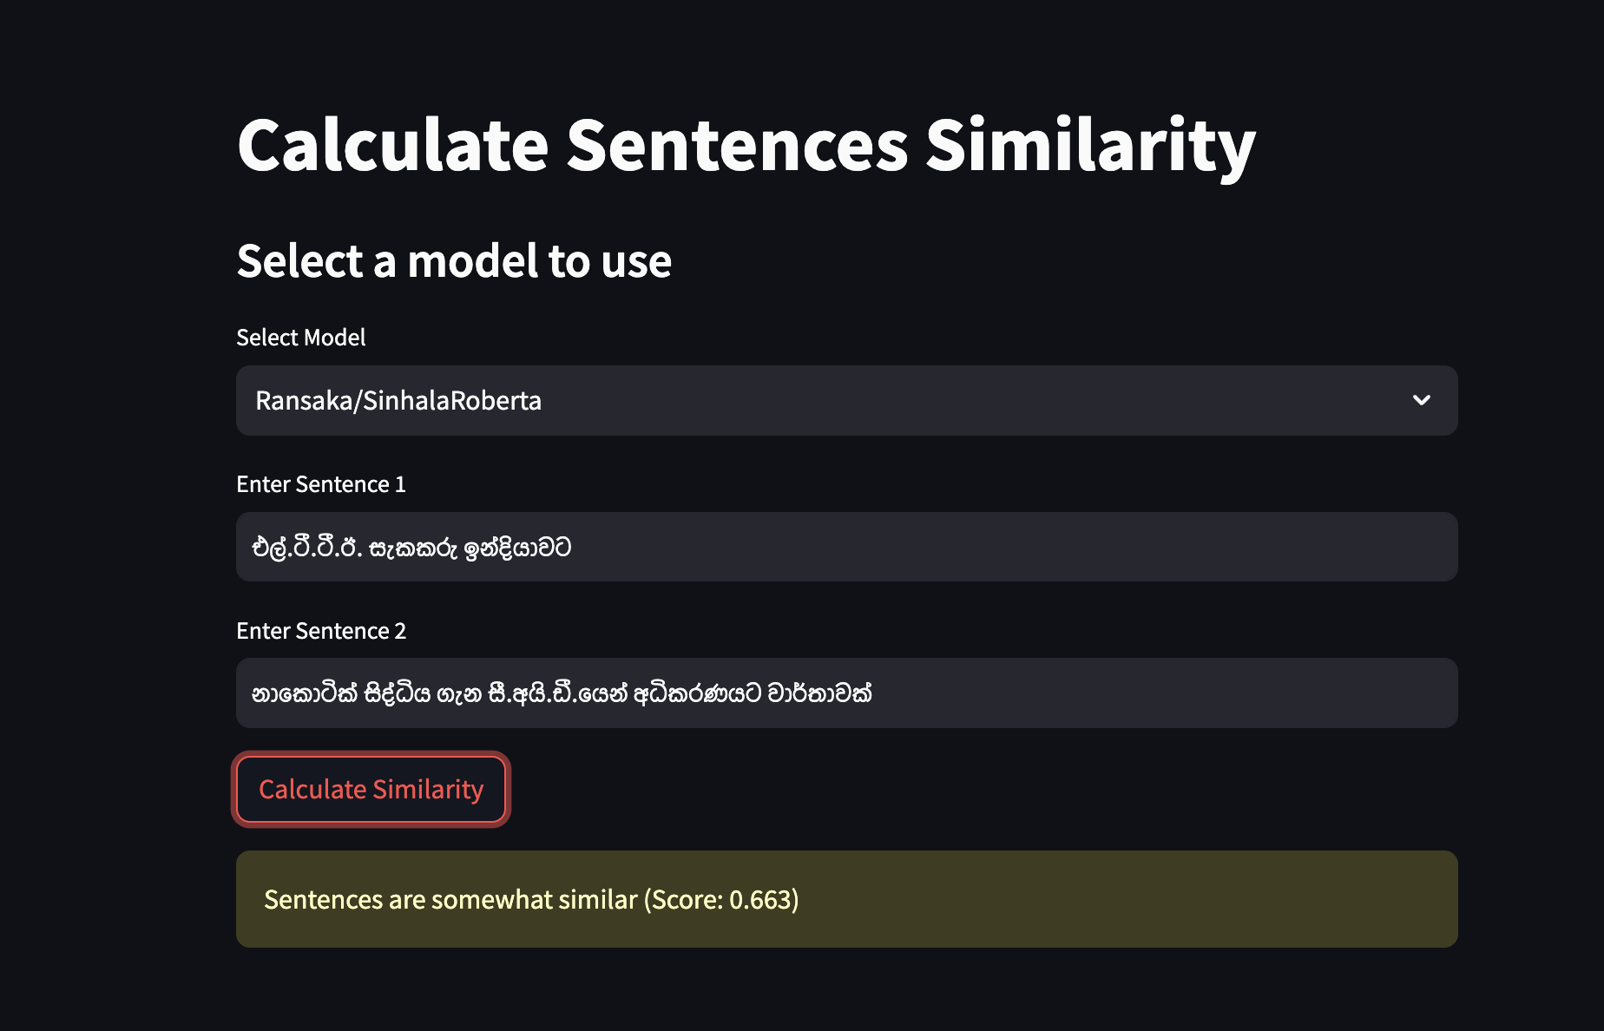Click 'Sentences are somewhat similar' result text
The image size is (1604, 1031).
(x=450, y=899)
